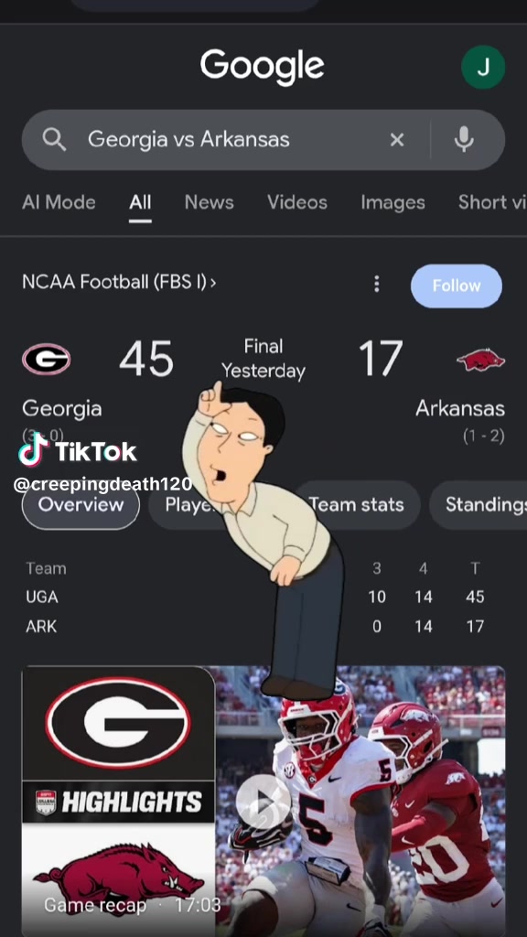Switch to the AI Mode tab
Screen dimensions: 527x937
click(x=59, y=202)
